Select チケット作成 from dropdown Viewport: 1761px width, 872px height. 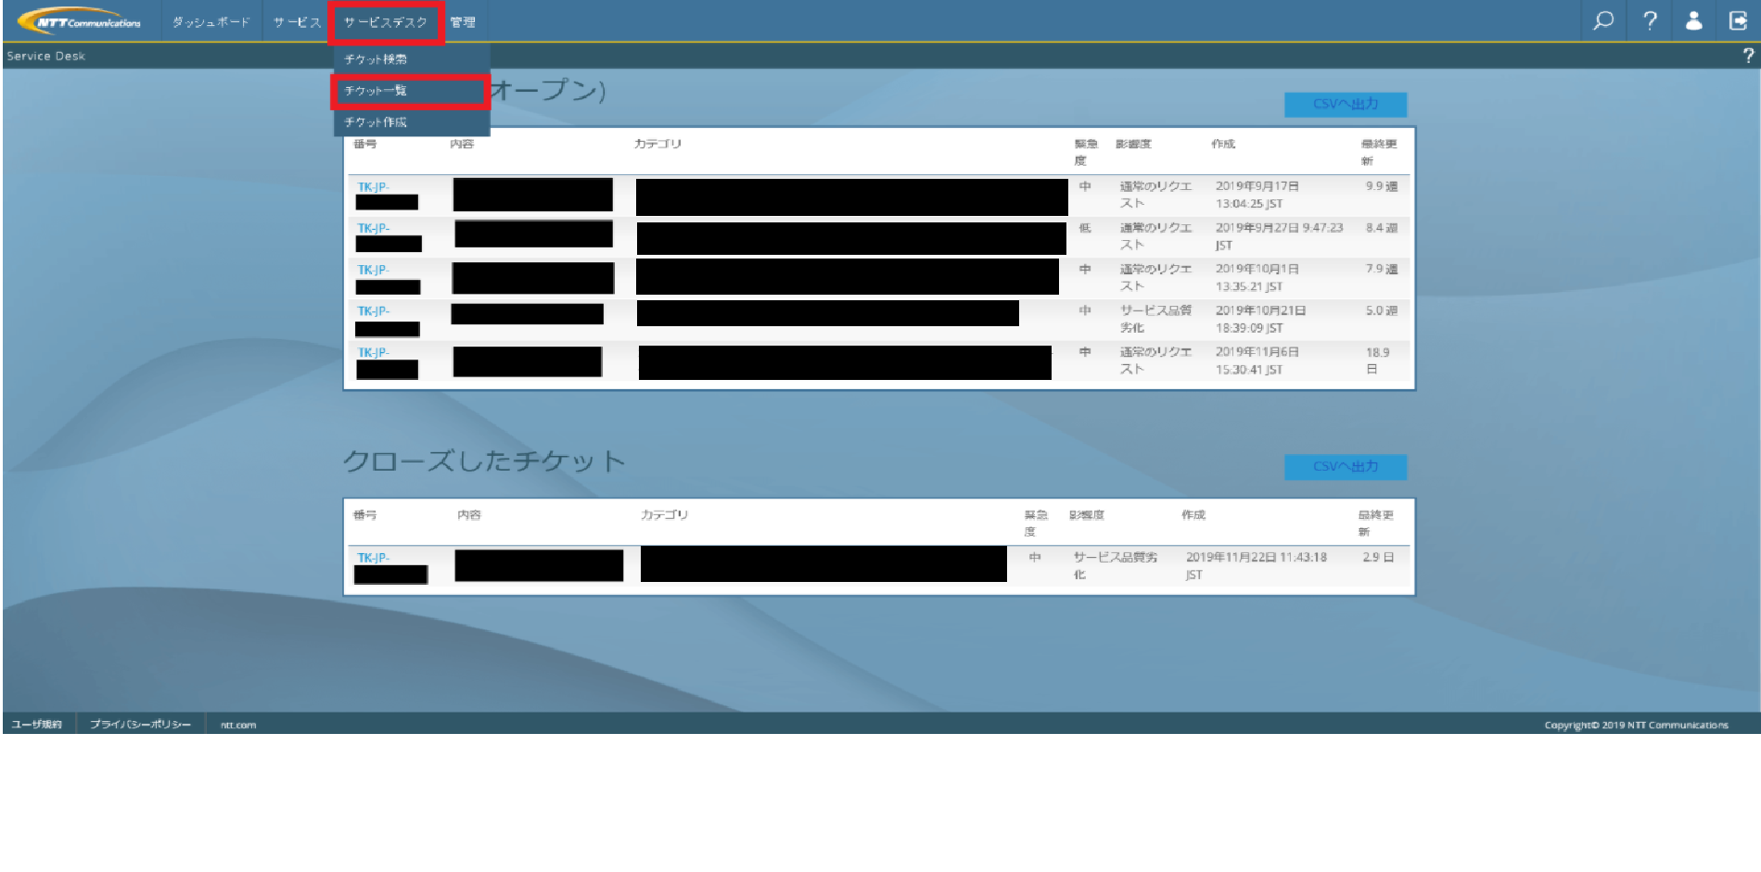click(x=411, y=122)
